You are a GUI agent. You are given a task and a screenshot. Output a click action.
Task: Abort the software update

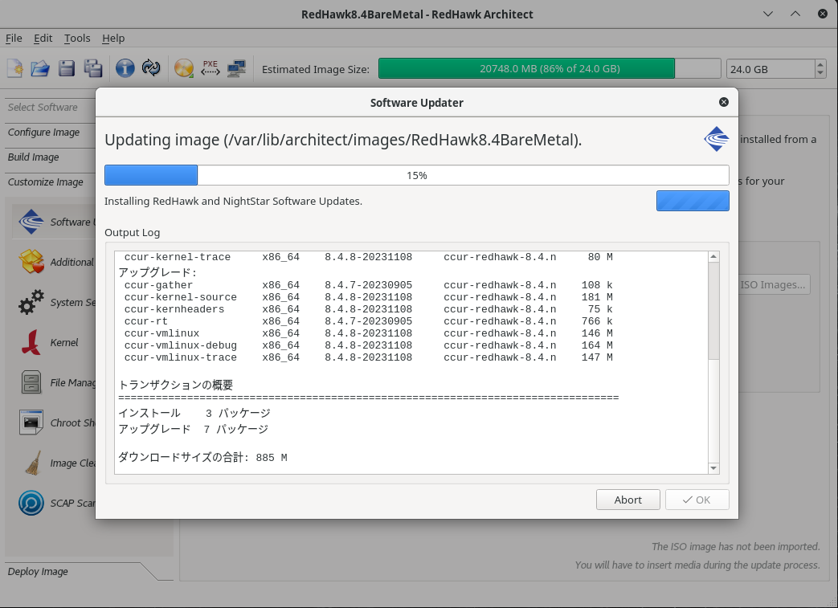coord(628,500)
